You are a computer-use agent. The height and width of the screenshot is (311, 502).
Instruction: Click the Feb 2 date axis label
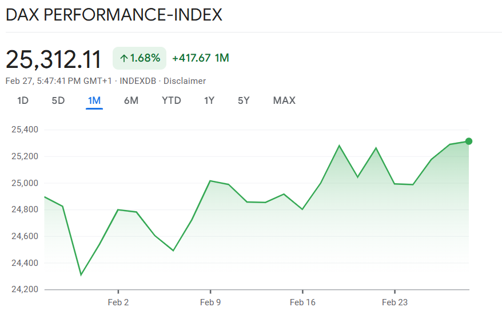(x=118, y=302)
